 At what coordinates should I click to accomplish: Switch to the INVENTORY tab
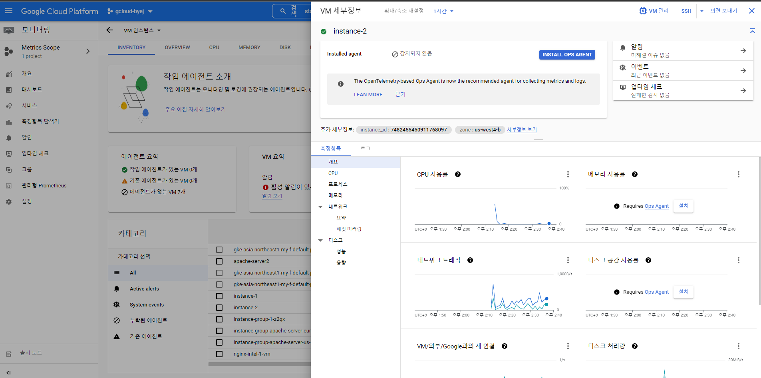point(131,47)
